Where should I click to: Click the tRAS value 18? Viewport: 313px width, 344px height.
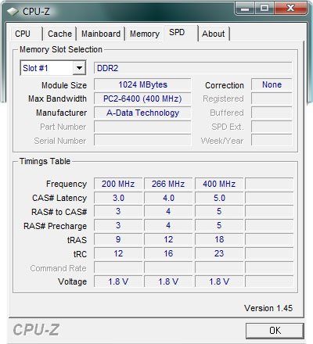[x=219, y=239]
